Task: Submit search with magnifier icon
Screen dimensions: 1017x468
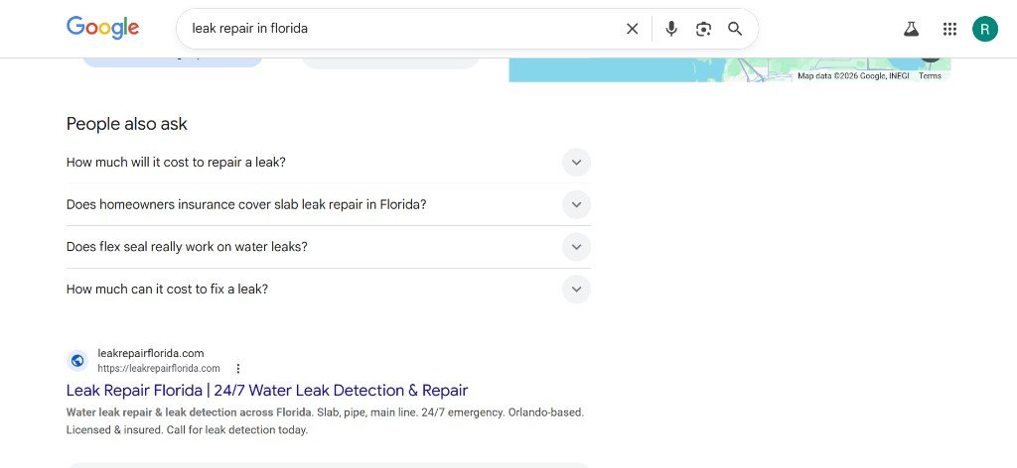Action: click(x=735, y=29)
